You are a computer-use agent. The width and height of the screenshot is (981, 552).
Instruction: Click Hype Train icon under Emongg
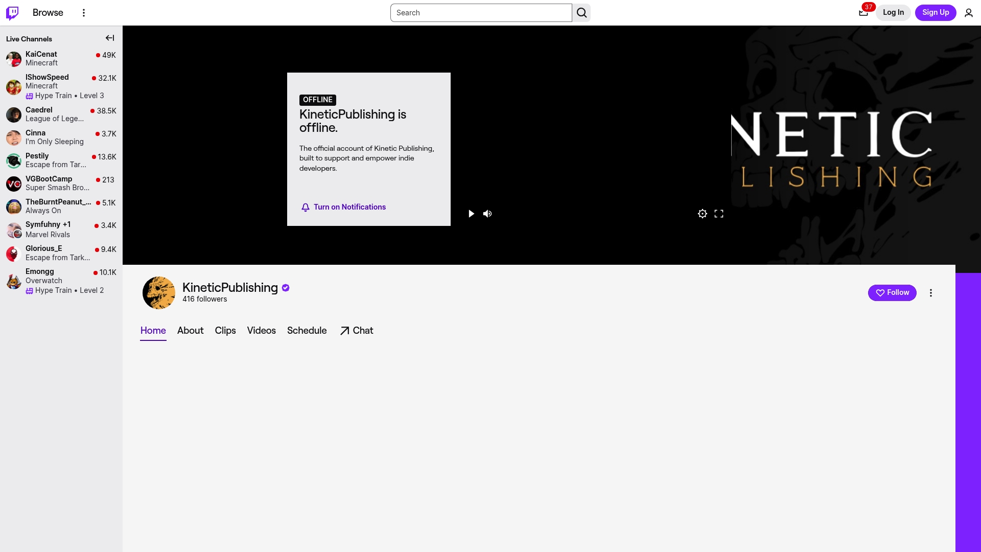click(x=30, y=291)
